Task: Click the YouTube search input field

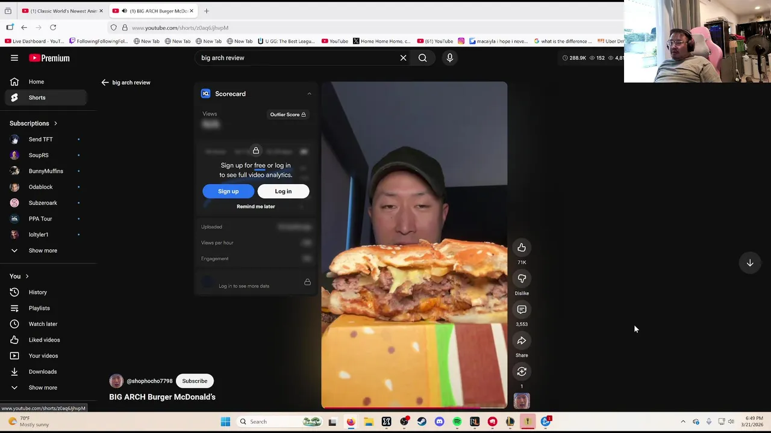Action: (x=295, y=58)
